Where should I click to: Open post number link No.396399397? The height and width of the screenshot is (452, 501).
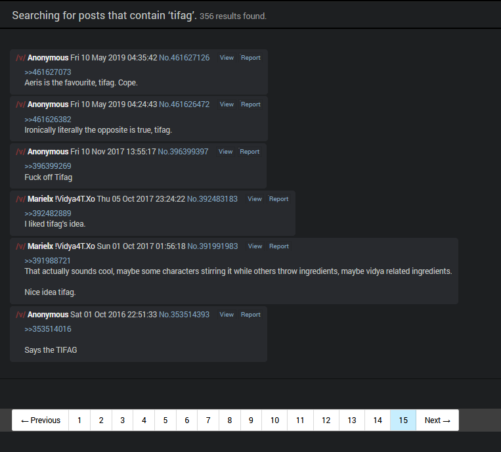click(x=183, y=152)
